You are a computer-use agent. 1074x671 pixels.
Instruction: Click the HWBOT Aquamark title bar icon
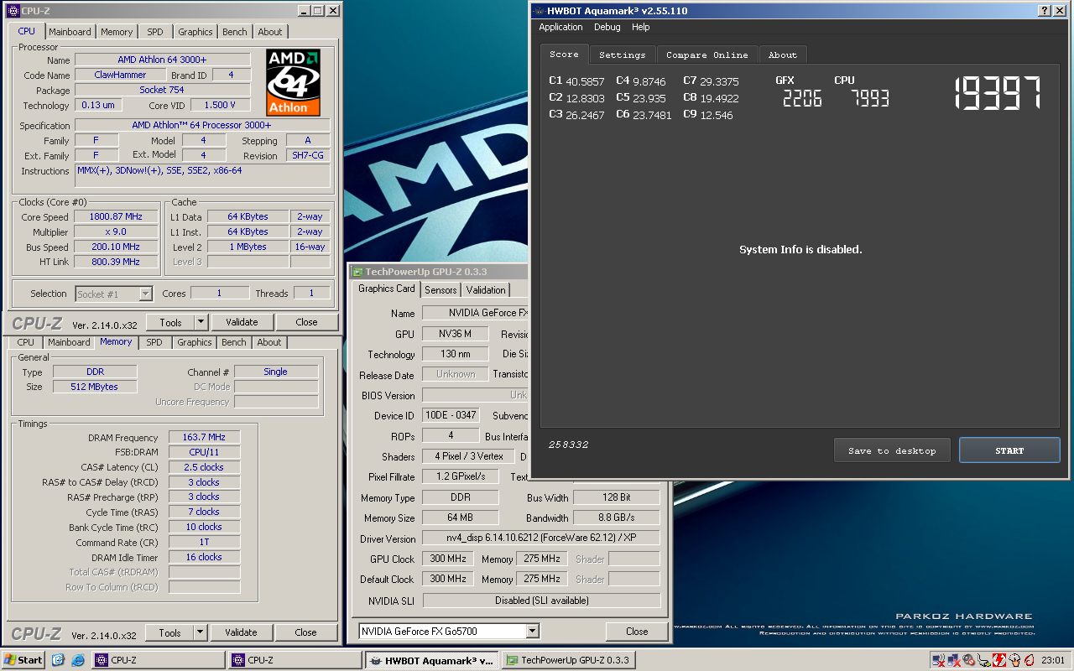coord(539,11)
